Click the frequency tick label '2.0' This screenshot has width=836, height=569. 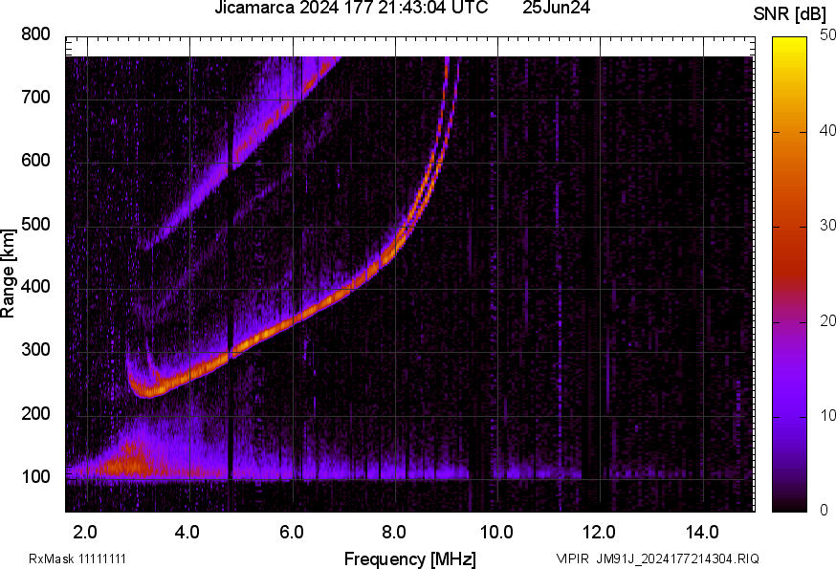[x=85, y=532]
